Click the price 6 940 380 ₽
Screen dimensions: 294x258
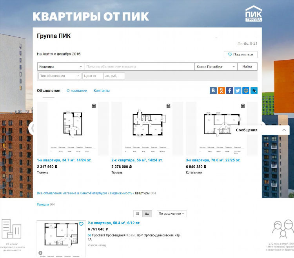coord(196,167)
